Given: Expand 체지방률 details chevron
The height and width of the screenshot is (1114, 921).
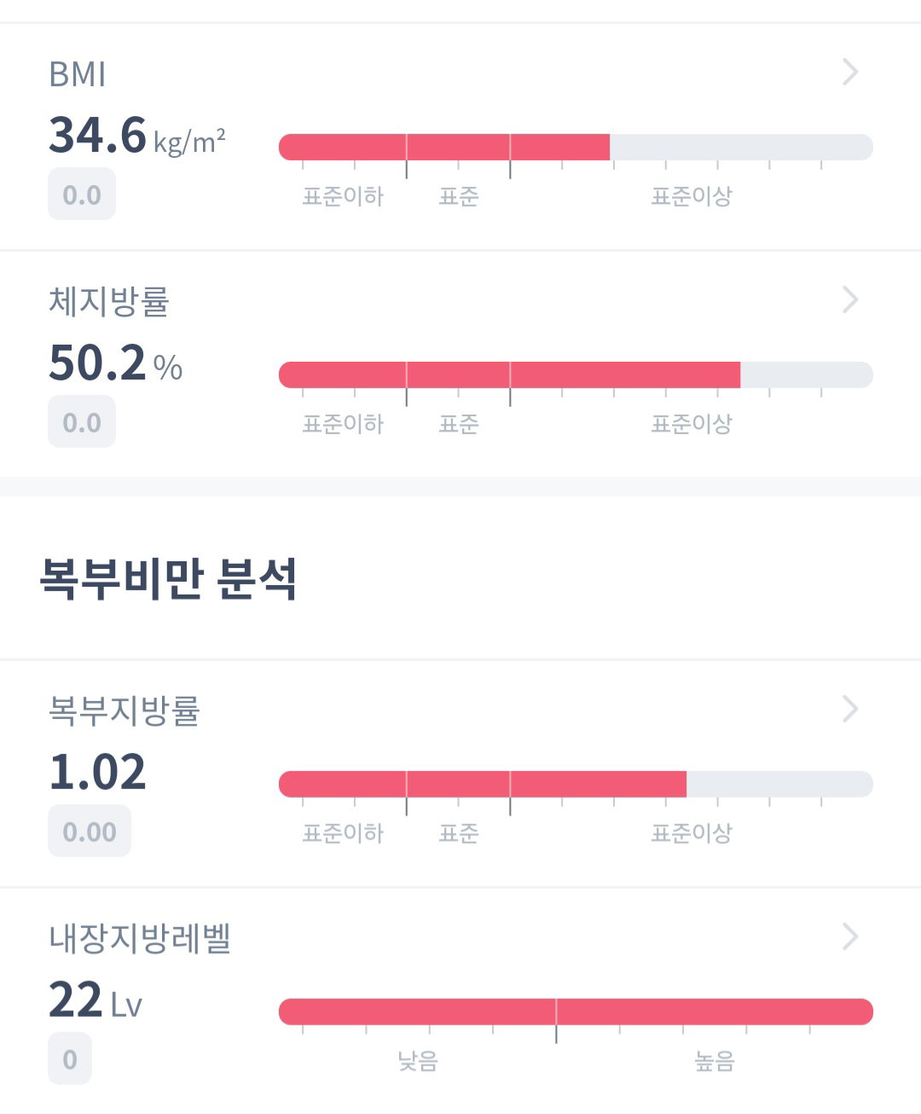Looking at the screenshot, I should point(850,299).
